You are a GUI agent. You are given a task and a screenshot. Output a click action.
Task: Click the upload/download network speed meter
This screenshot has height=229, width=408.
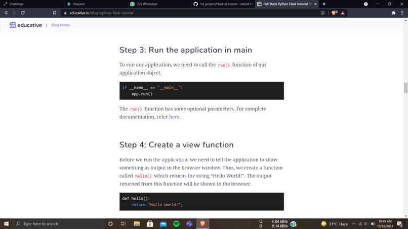[273, 224]
